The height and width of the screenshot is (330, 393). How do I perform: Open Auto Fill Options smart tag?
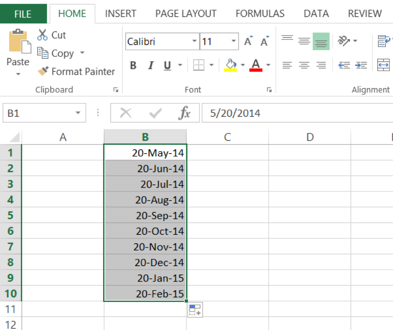click(x=195, y=310)
